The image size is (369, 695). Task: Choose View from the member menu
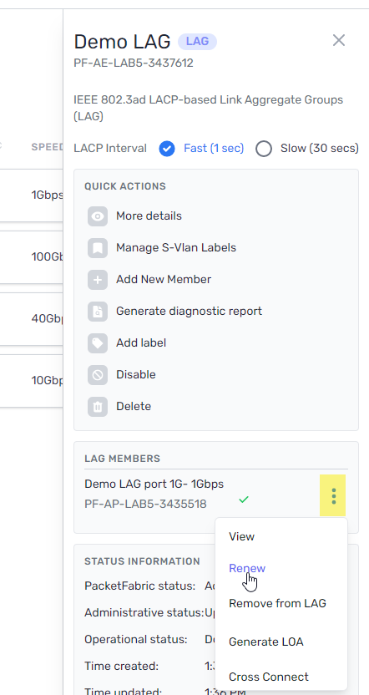(242, 537)
